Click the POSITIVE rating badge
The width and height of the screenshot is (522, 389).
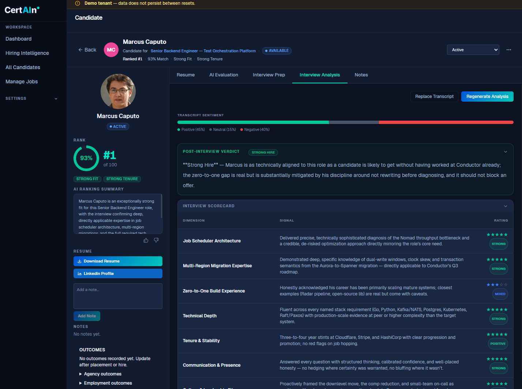point(498,344)
